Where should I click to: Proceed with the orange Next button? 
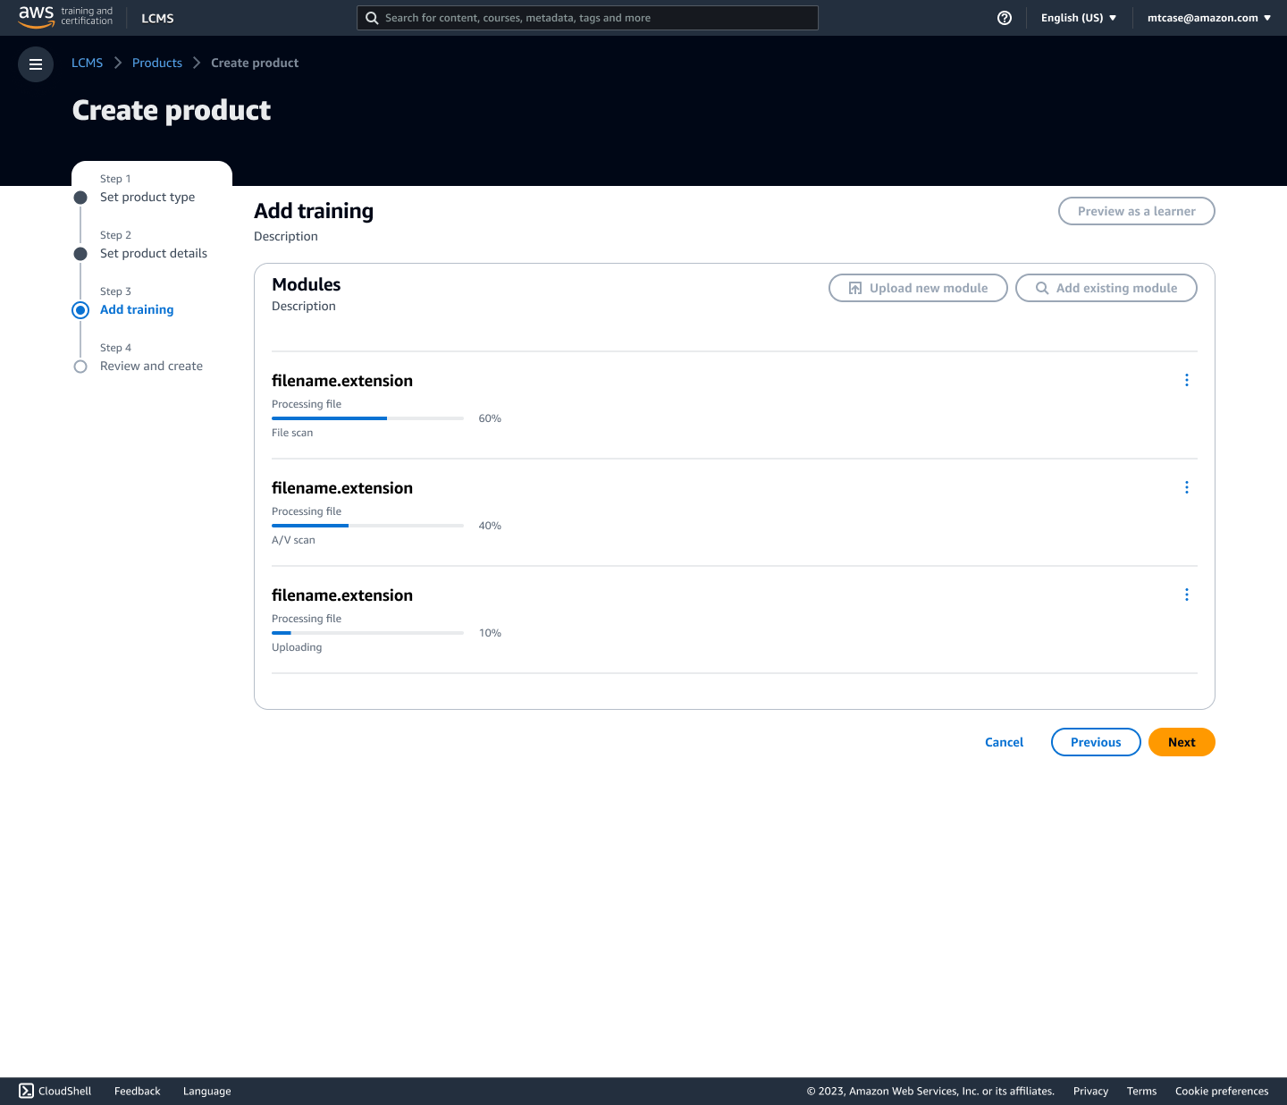[1182, 742]
